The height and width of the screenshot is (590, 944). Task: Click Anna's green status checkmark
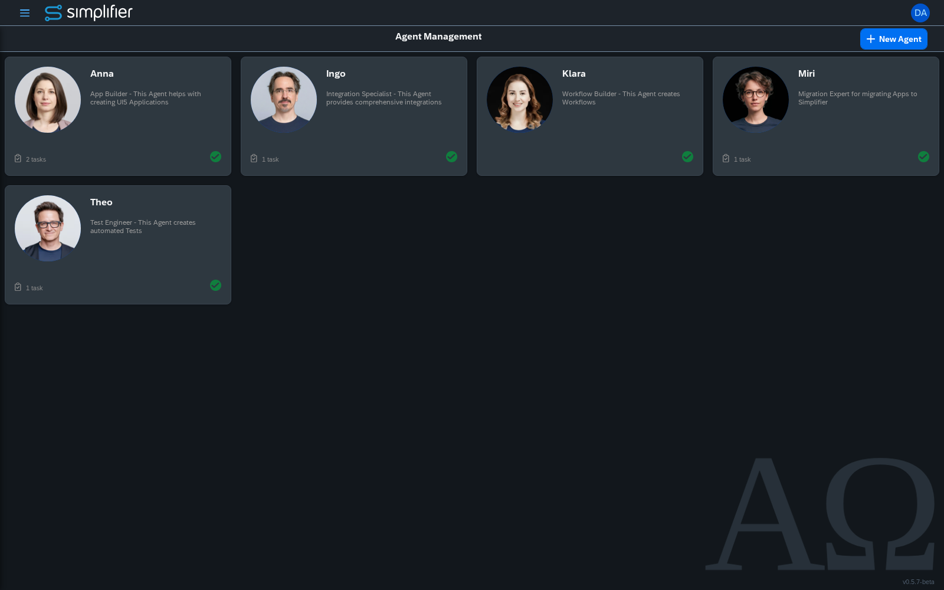pyautogui.click(x=216, y=156)
